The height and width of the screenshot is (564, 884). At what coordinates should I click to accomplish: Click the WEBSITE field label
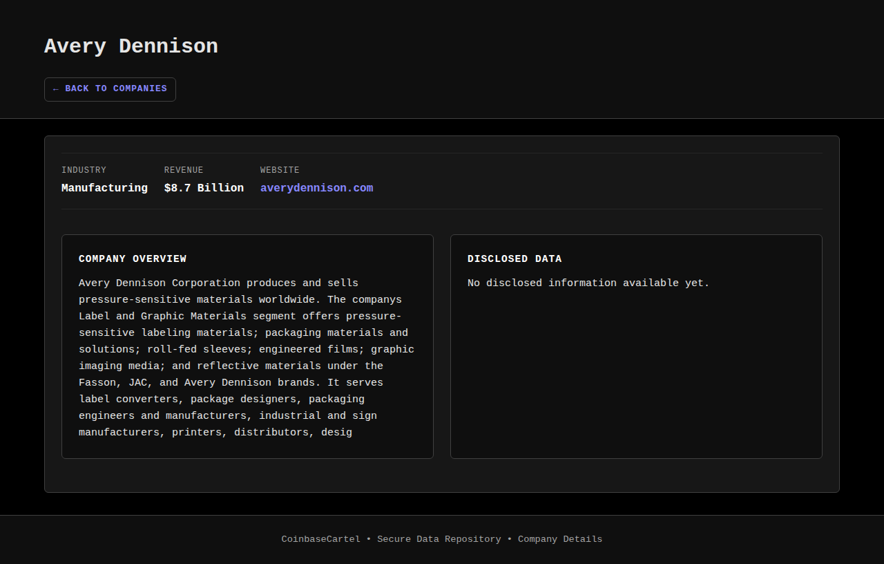pos(280,170)
